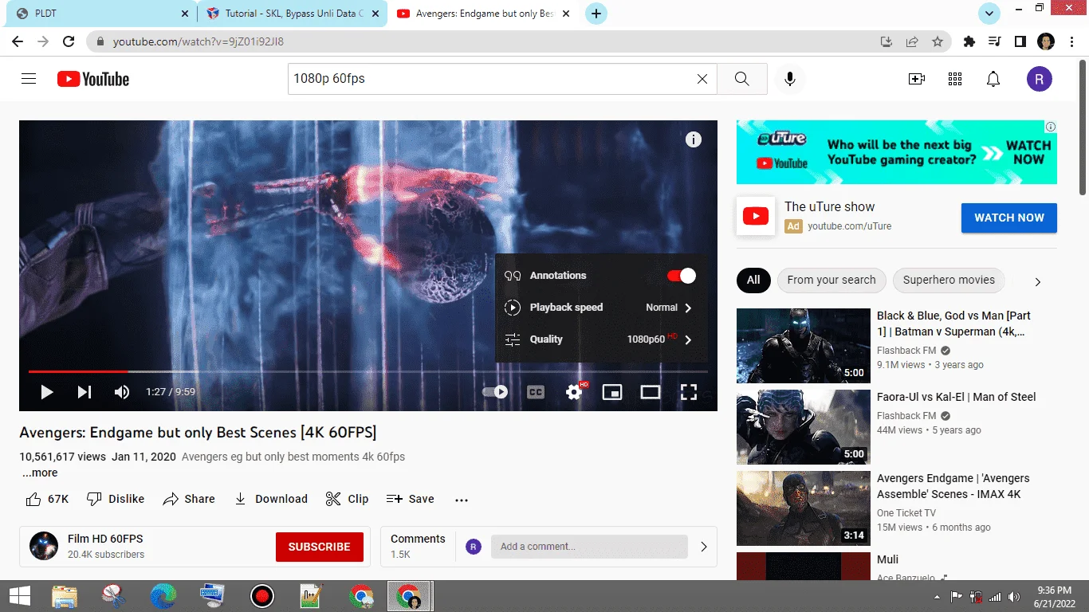Open the purple R account avatar
1089x612 pixels.
(x=1040, y=79)
